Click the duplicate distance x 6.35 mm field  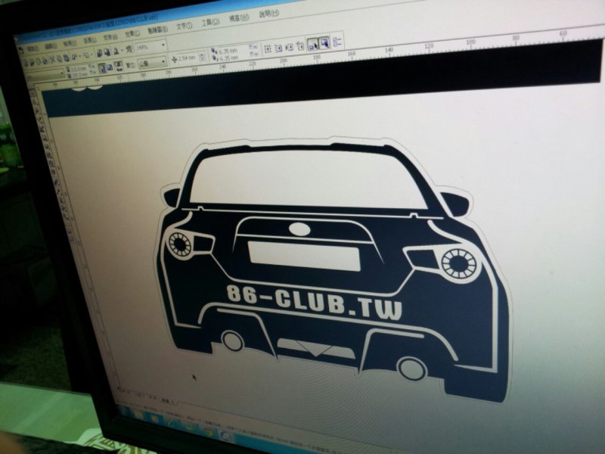tap(231, 50)
